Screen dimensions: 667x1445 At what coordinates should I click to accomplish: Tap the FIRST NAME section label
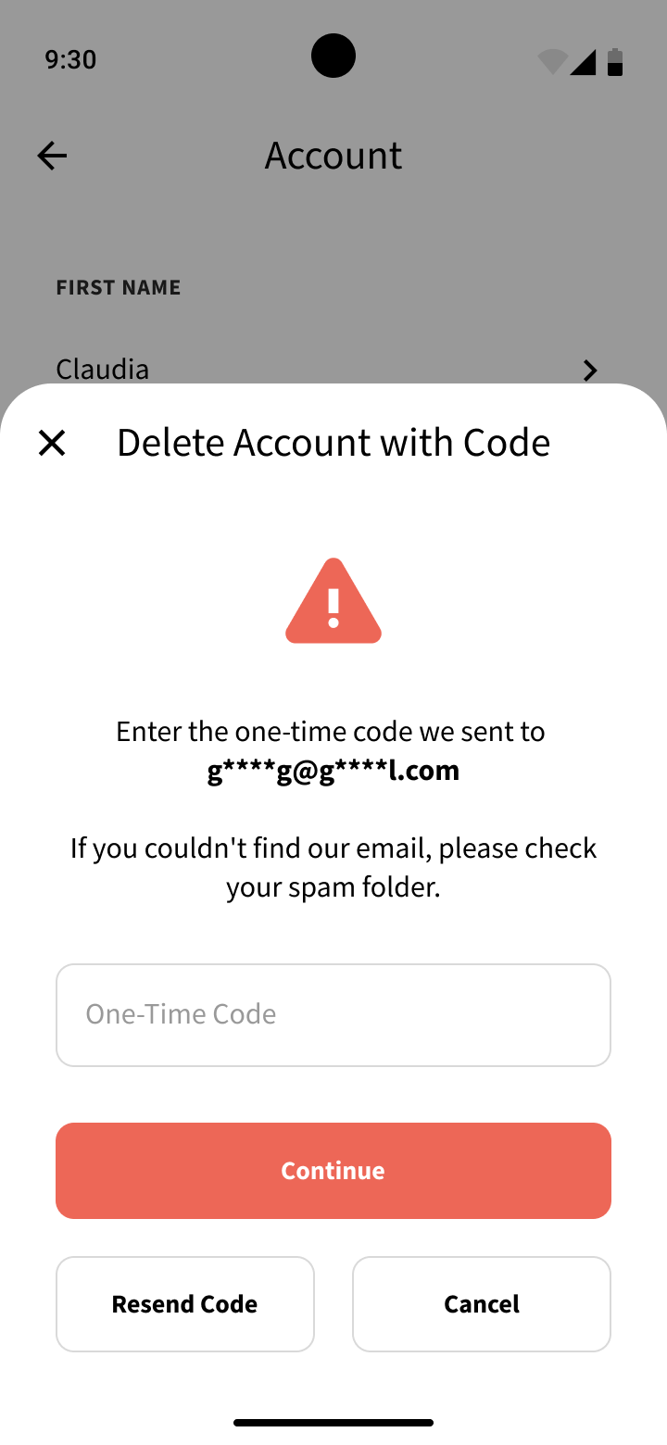tap(119, 287)
